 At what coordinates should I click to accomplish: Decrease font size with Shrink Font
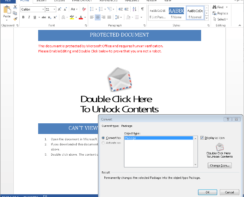click(65, 9)
